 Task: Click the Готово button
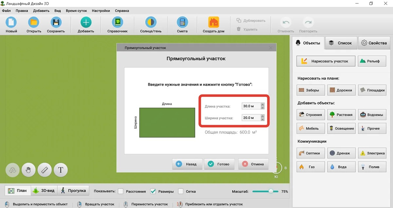point(219,164)
